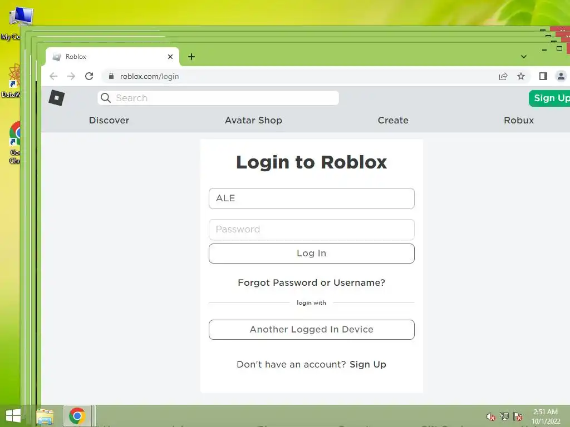Viewport: 570px width, 427px height.
Task: Reload the Roblox login page
Action: (x=89, y=76)
